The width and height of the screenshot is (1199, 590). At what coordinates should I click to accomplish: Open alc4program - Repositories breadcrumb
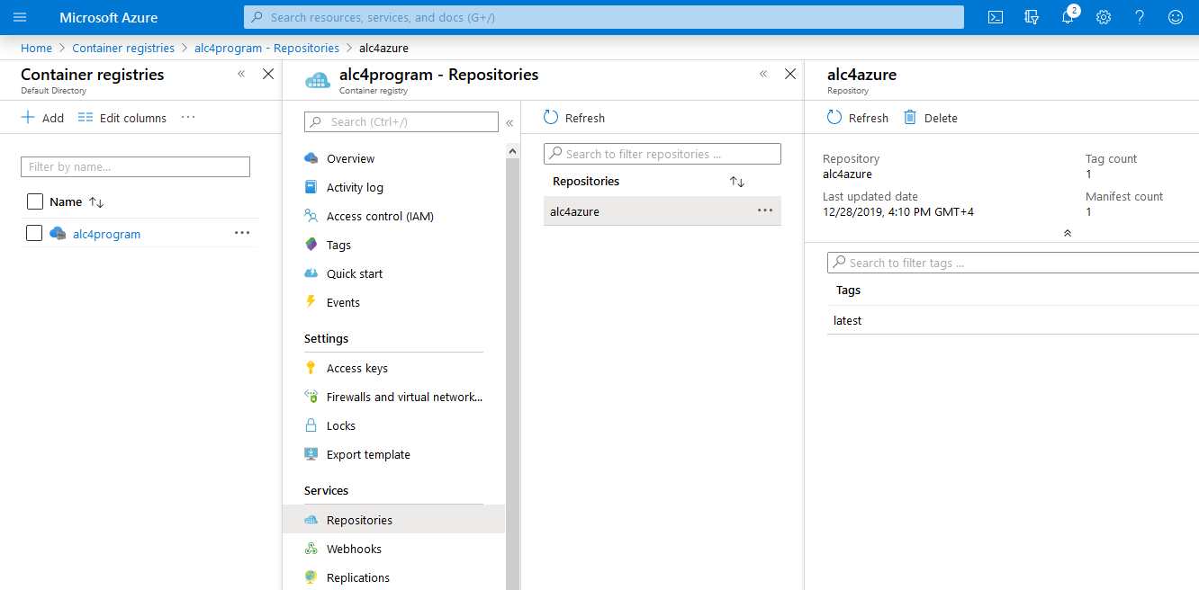266,48
